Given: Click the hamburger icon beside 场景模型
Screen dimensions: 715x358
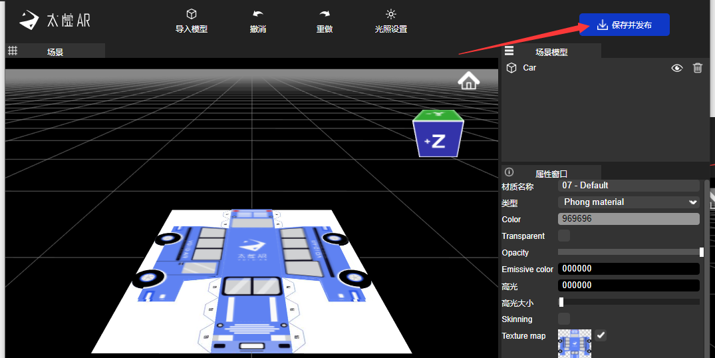Looking at the screenshot, I should tap(509, 51).
